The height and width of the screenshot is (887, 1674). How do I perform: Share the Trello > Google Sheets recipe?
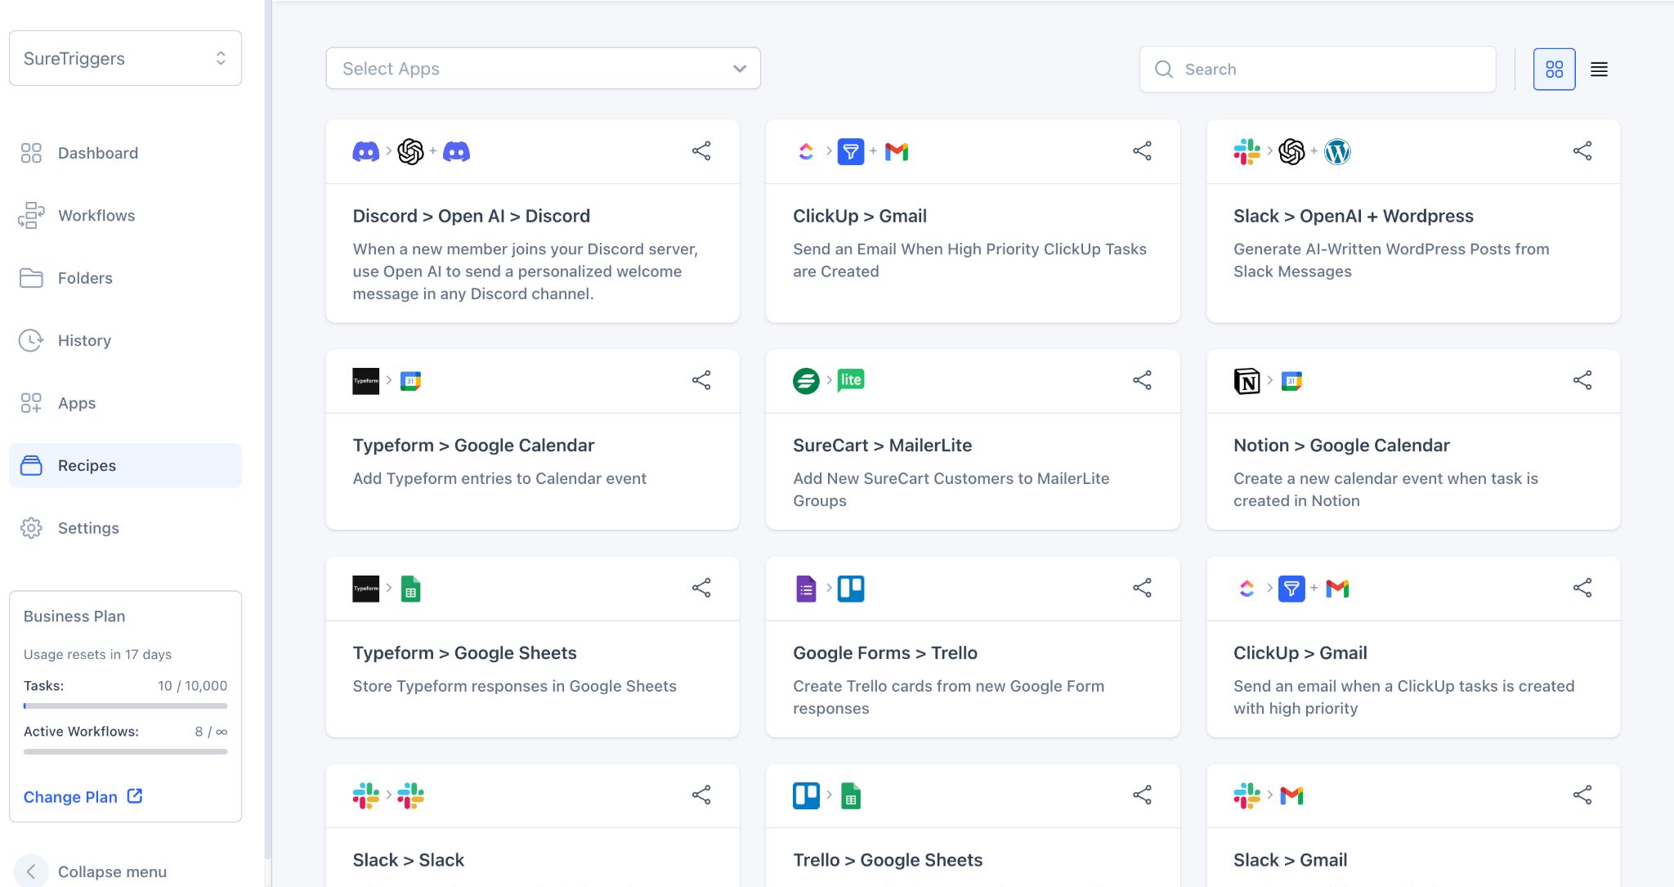click(1142, 795)
